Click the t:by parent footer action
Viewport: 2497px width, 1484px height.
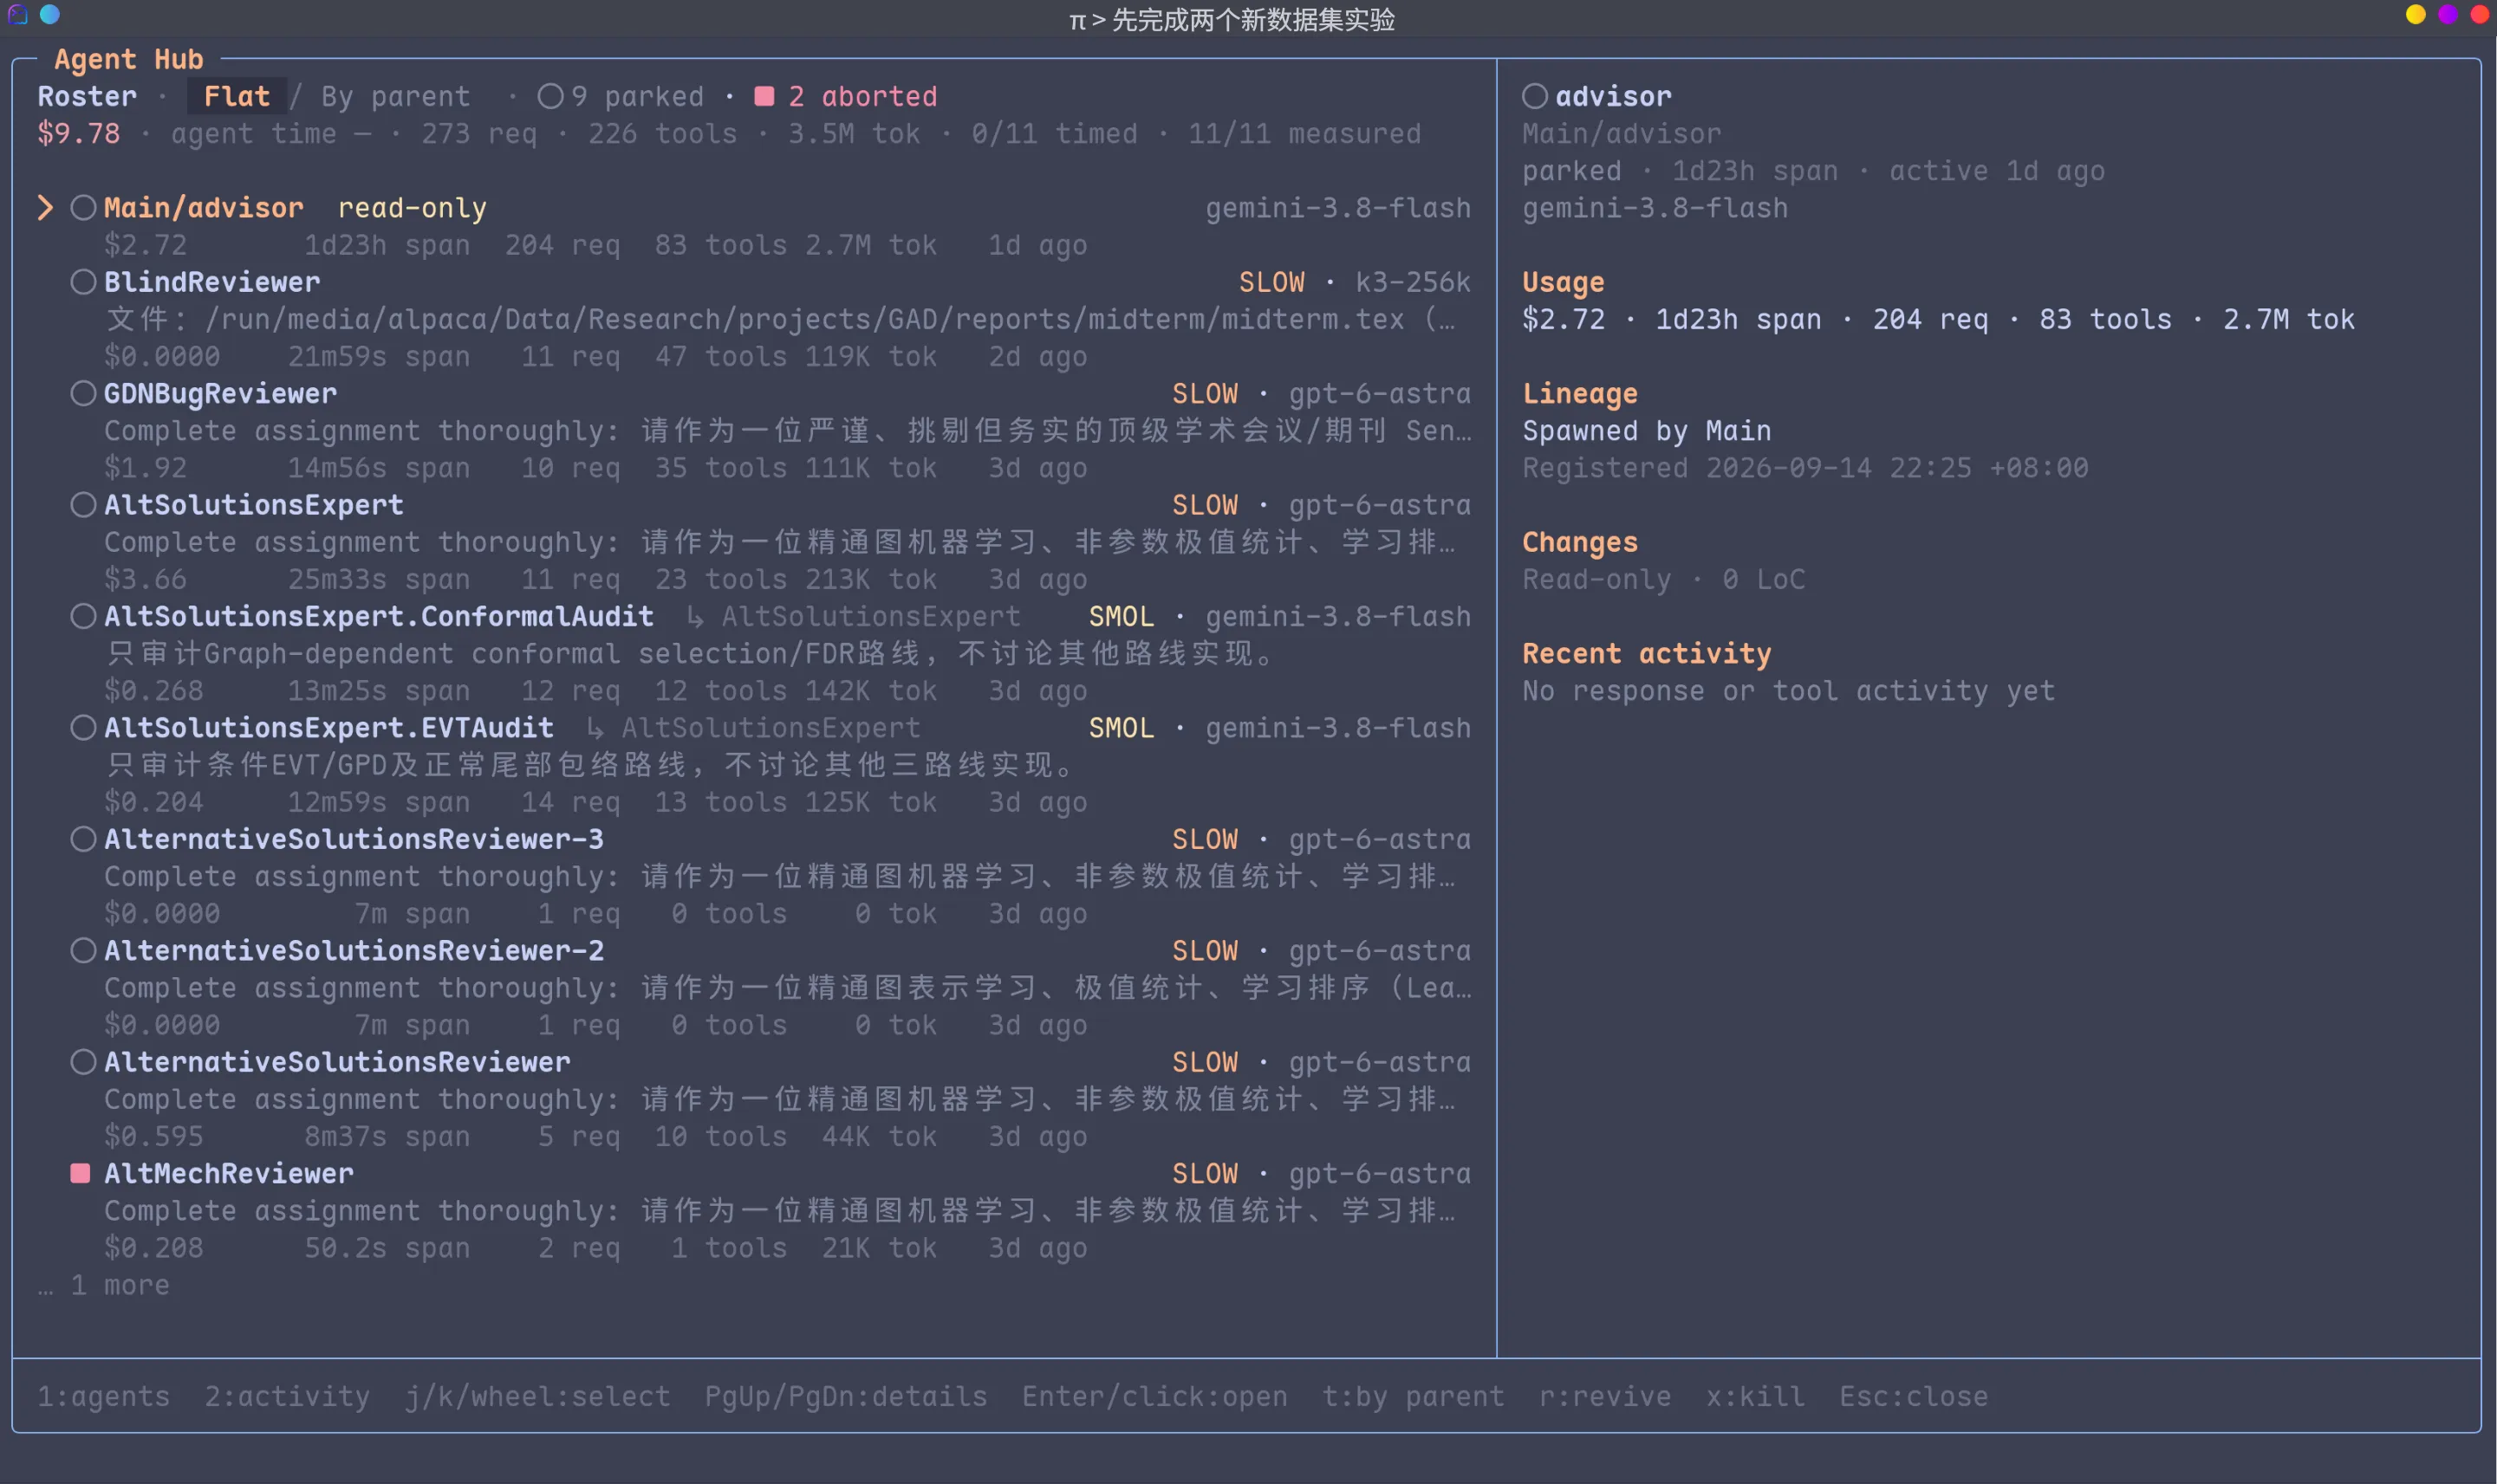click(x=1414, y=1397)
